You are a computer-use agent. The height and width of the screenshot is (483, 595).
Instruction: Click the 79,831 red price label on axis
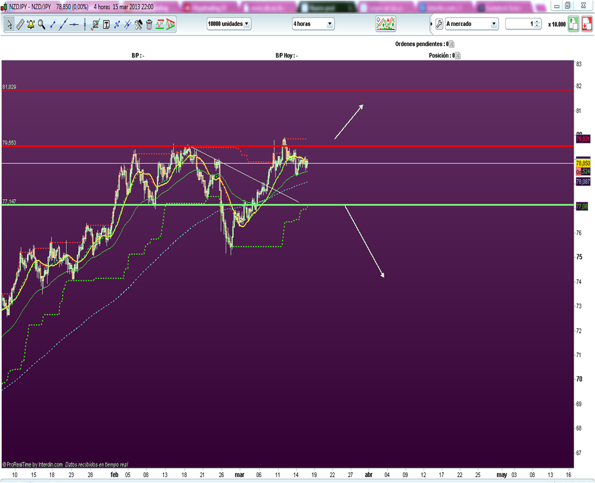click(583, 140)
